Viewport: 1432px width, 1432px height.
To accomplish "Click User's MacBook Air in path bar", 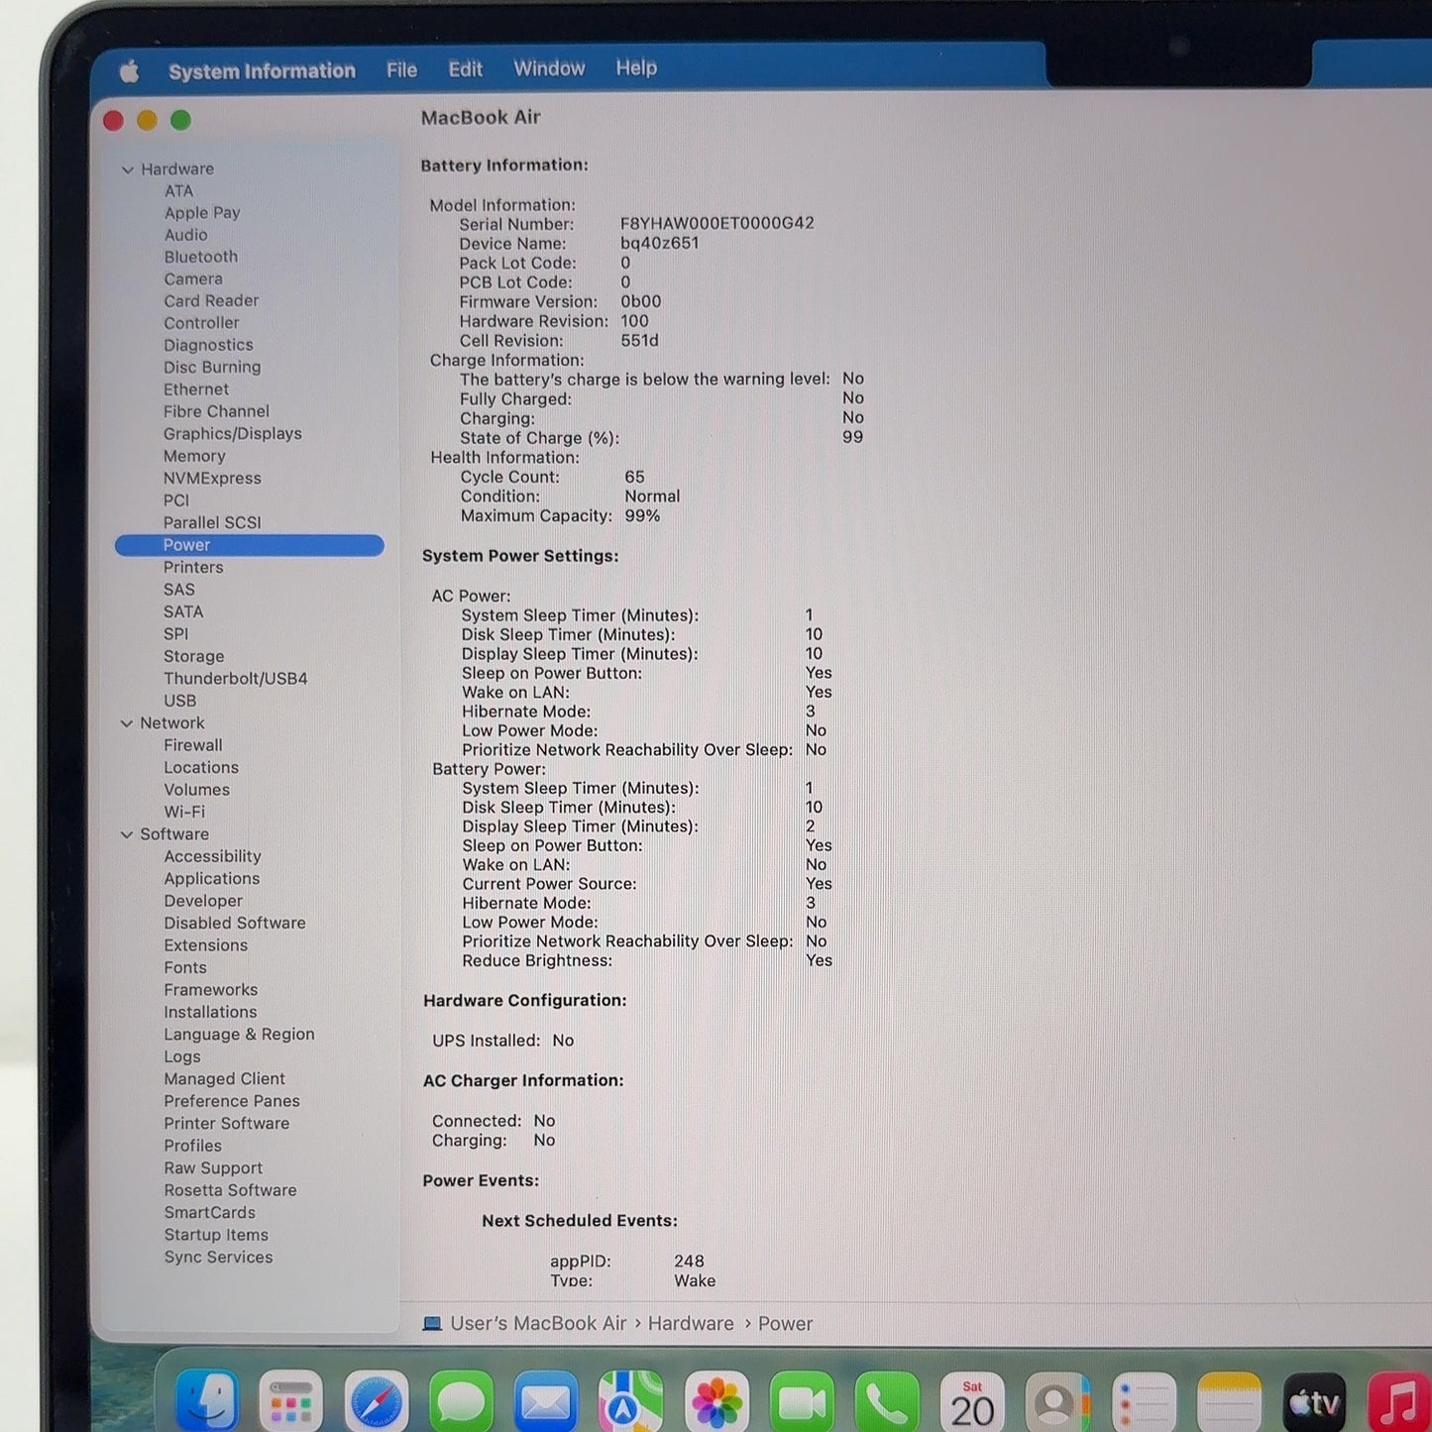I will 538,1324.
